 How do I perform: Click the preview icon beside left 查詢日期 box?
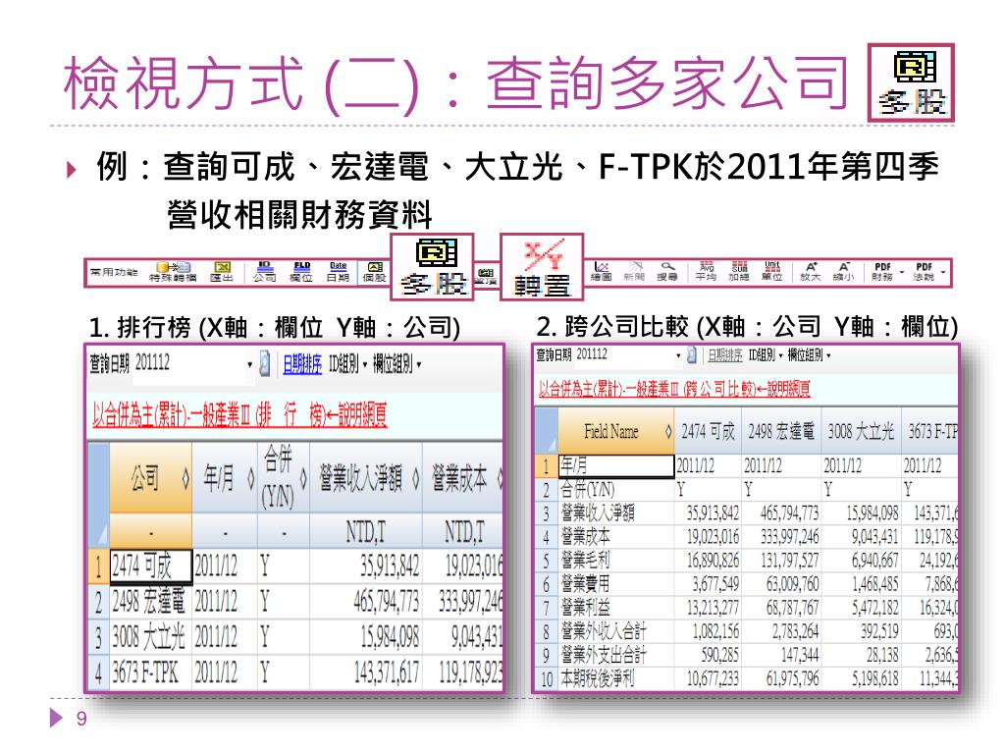click(264, 363)
